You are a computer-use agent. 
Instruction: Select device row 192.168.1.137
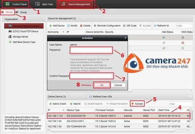click(x=119, y=116)
